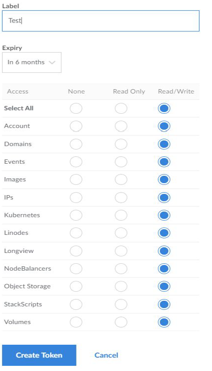The width and height of the screenshot is (212, 371).
Task: Click the Create Token button
Action: tap(39, 355)
